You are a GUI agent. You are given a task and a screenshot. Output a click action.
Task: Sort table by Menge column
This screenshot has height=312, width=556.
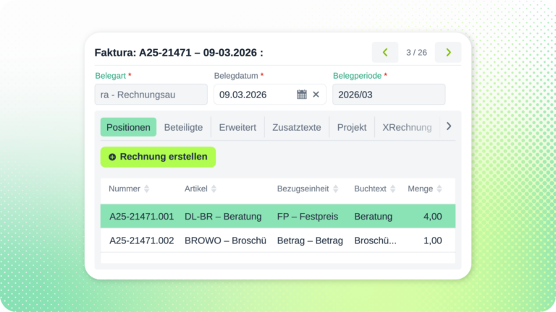(x=439, y=189)
